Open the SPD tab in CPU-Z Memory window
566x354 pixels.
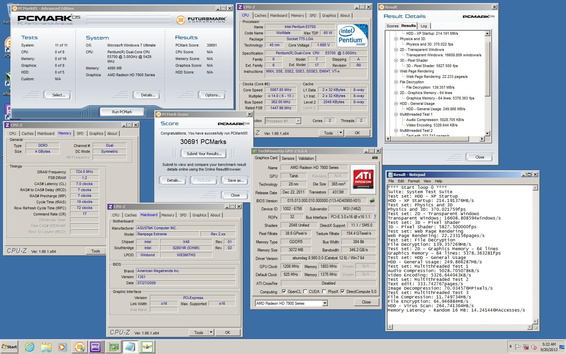[x=80, y=134]
